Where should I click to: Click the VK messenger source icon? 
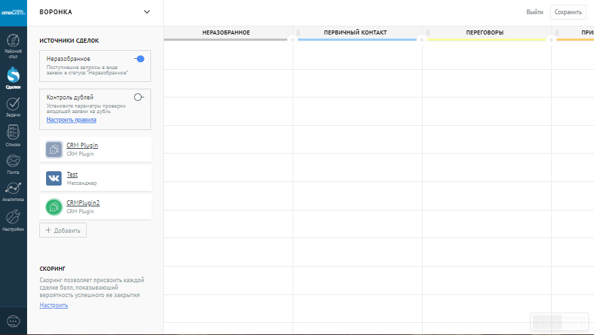[x=54, y=178]
